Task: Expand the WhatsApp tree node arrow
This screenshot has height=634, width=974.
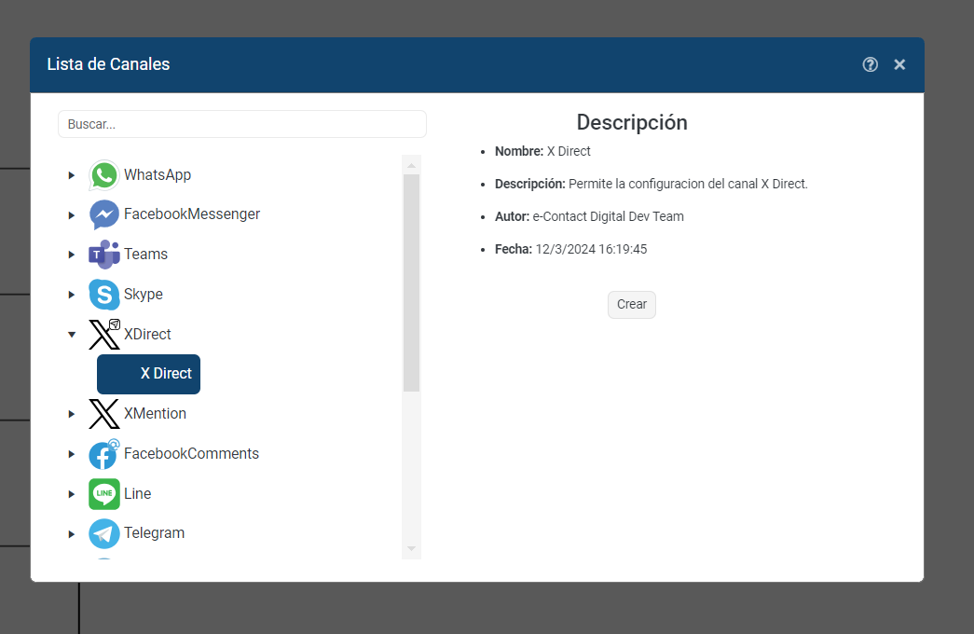Action: [x=72, y=175]
